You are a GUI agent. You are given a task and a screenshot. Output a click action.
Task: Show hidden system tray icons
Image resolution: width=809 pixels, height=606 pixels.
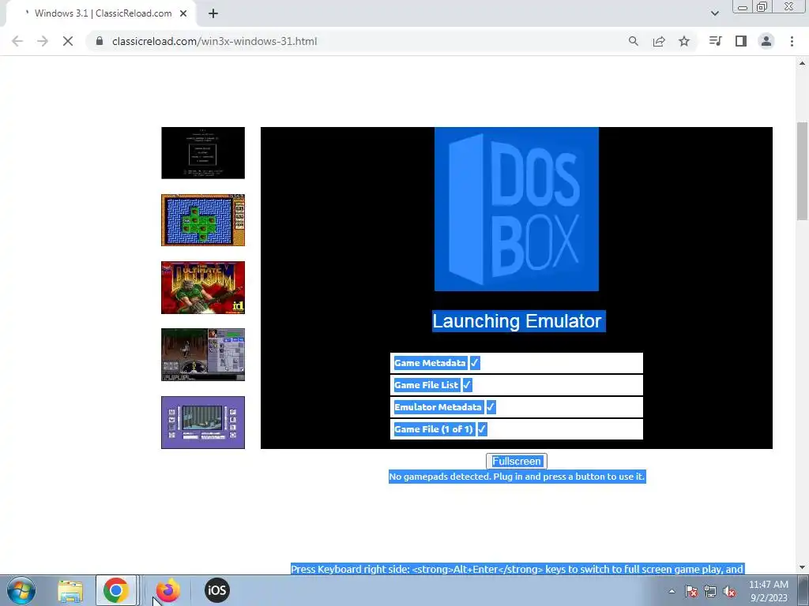pos(672,591)
